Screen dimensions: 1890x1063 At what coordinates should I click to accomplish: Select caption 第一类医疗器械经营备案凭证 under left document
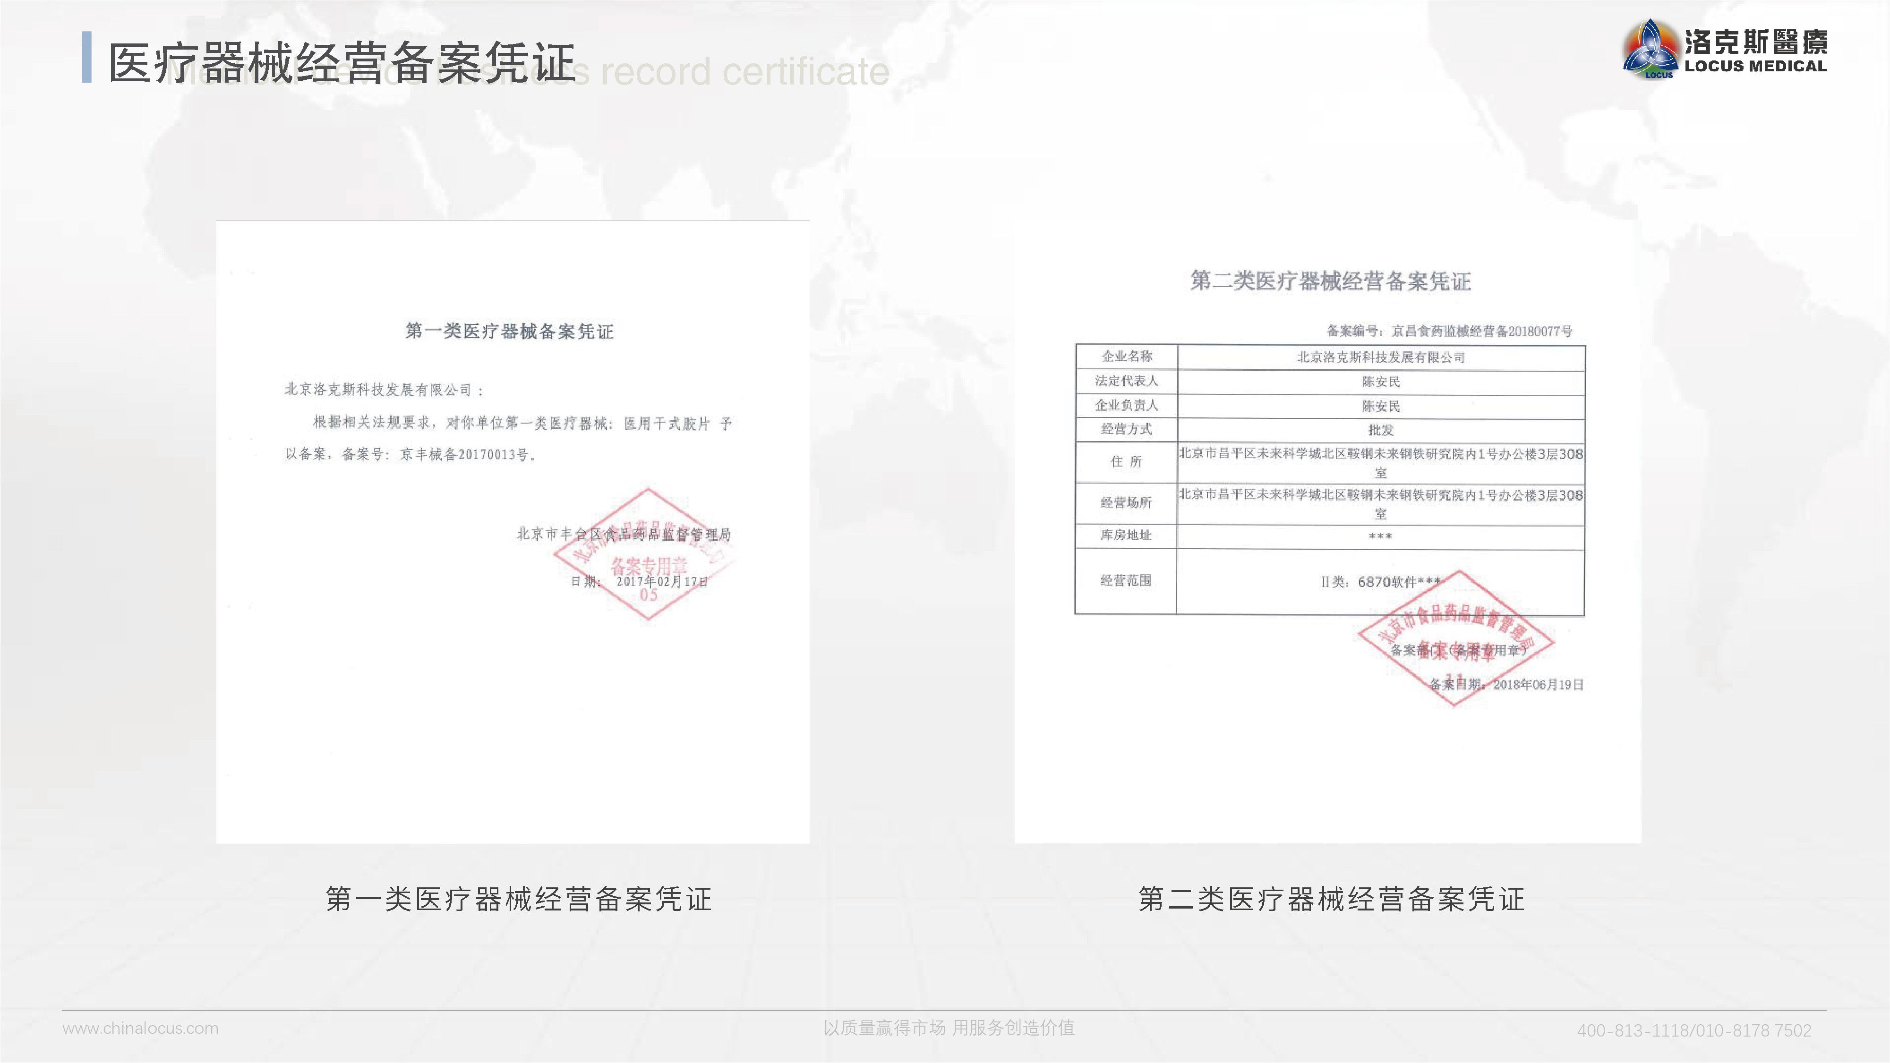pyautogui.click(x=519, y=899)
